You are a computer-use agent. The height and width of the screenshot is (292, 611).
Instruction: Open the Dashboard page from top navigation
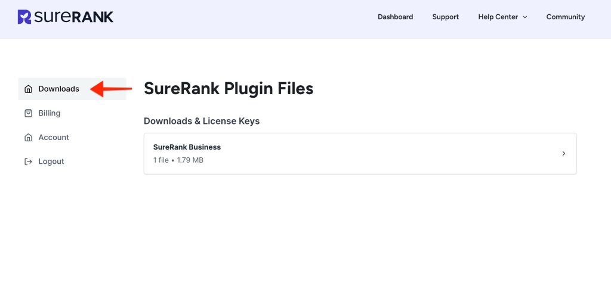tap(395, 17)
